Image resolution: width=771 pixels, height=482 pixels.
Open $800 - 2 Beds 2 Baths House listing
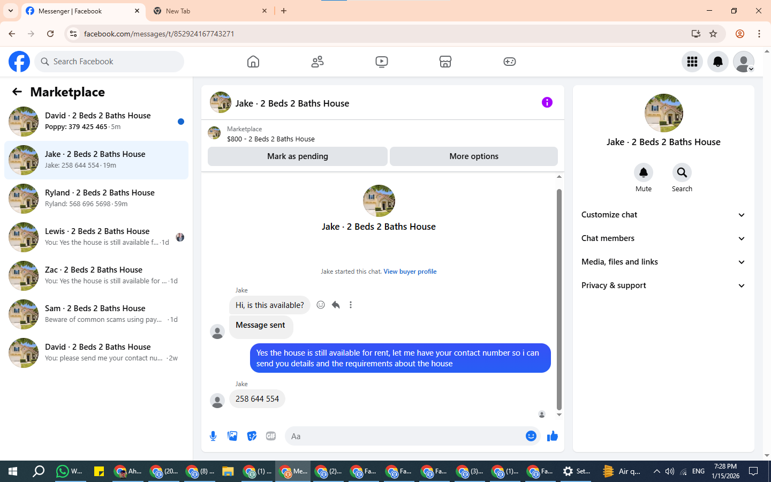(271, 139)
